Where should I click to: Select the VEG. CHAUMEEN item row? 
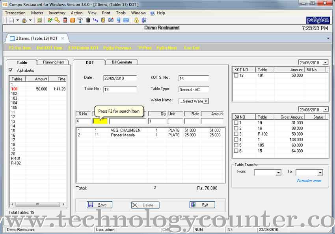(x=151, y=130)
